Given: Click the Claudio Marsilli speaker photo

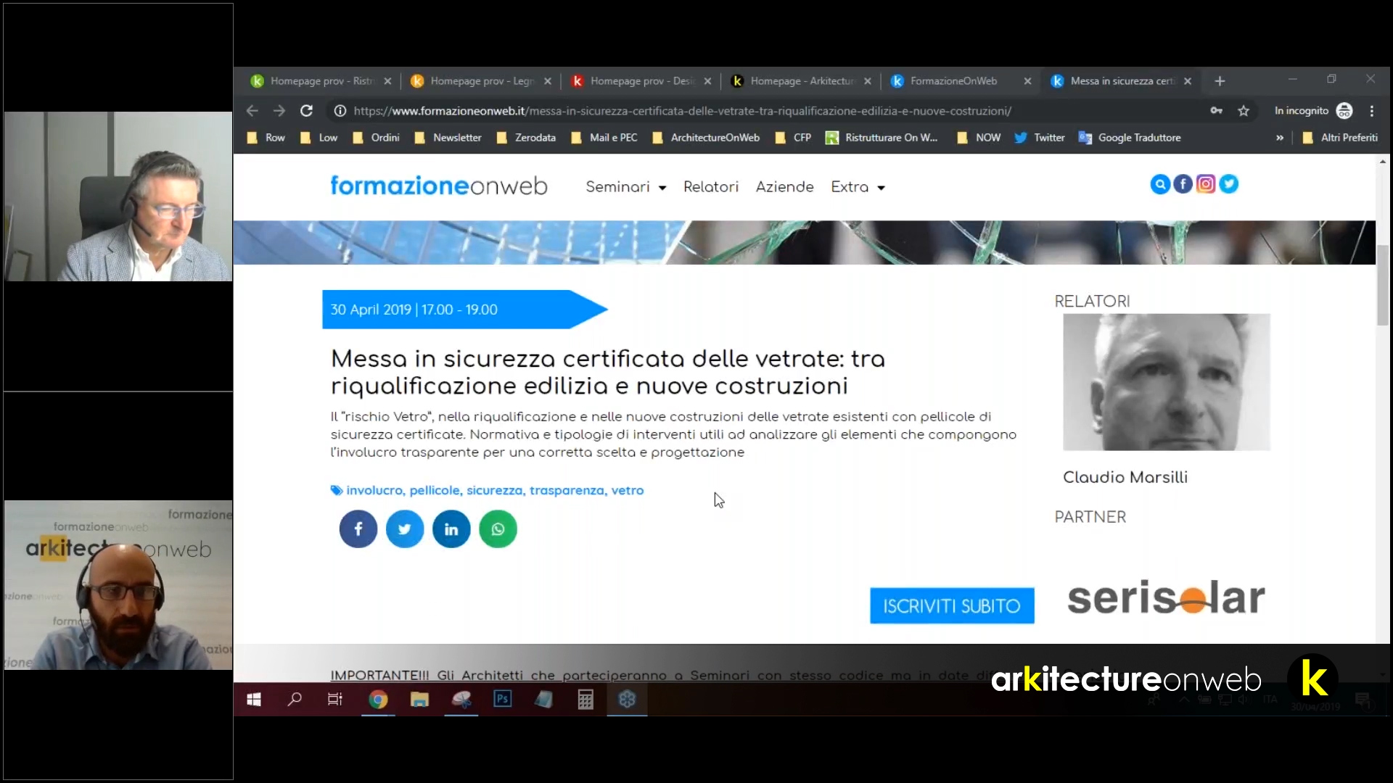Looking at the screenshot, I should click(1167, 382).
